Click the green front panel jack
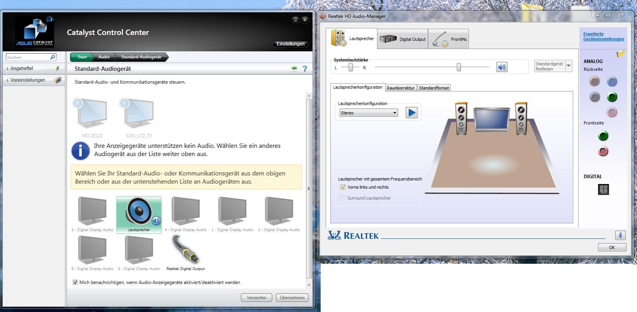Image resolution: width=637 pixels, height=312 pixels. click(x=603, y=136)
